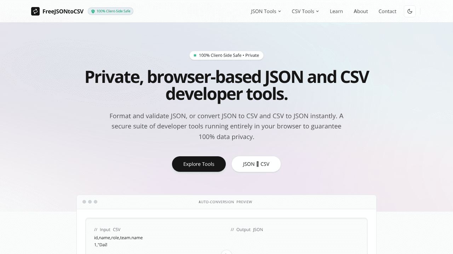Click the 100% Client-Side Safe header badge
This screenshot has width=453, height=254.
point(110,11)
